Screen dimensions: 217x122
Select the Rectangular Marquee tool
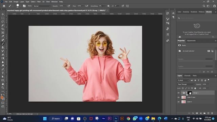3,18
